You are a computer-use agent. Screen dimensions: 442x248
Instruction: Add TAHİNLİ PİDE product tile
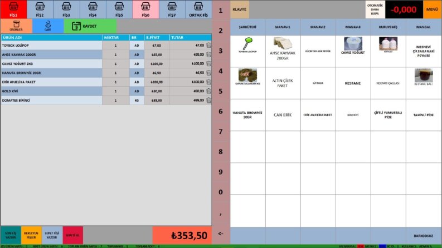pos(424,115)
